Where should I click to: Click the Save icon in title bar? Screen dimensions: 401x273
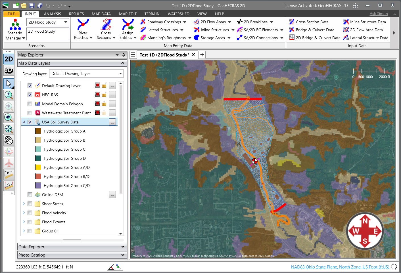tap(32, 6)
